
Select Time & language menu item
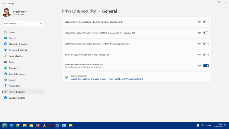[x=17, y=74]
